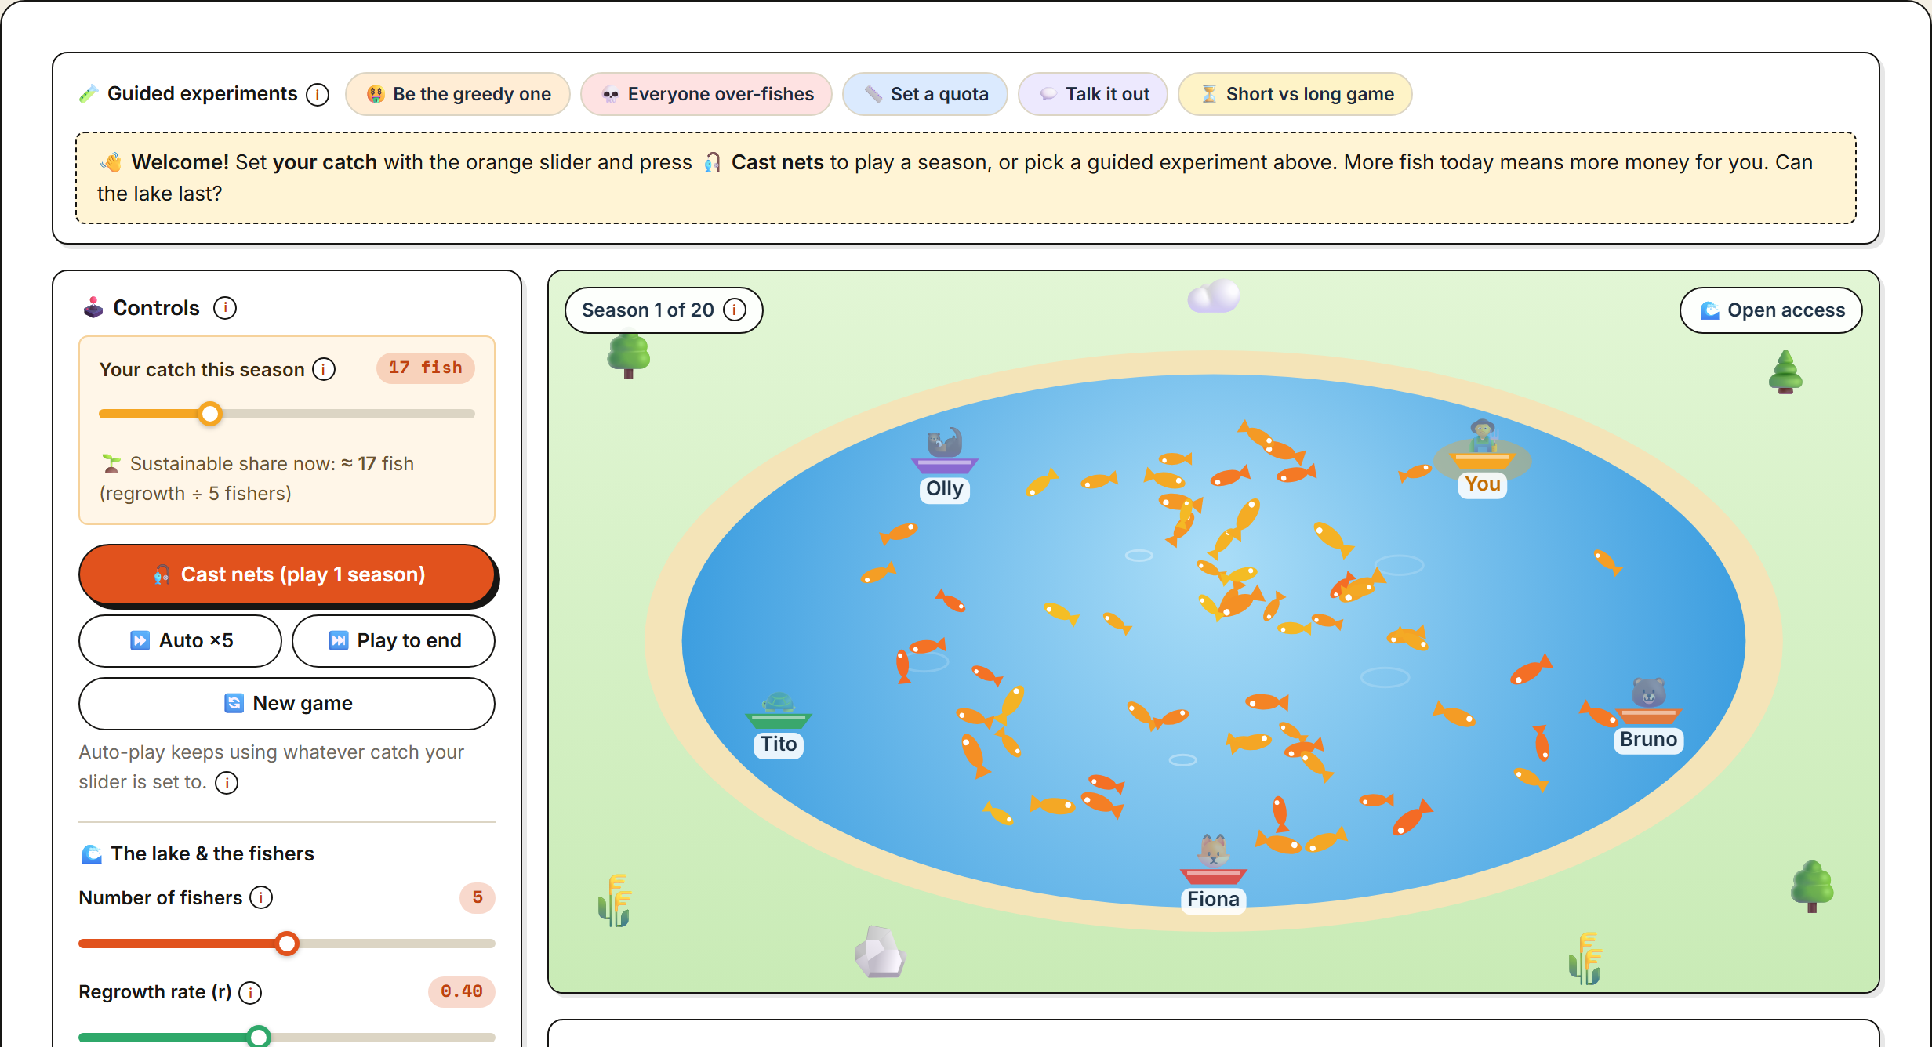
Task: Run Auto ×5 seasons
Action: 180,641
